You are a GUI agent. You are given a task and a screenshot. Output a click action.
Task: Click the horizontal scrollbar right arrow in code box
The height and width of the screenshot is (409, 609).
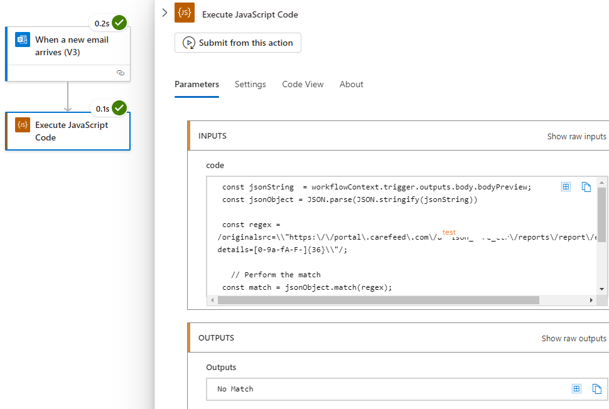point(591,300)
